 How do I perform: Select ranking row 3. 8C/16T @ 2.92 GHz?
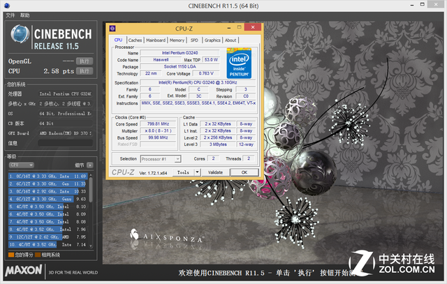(x=47, y=191)
